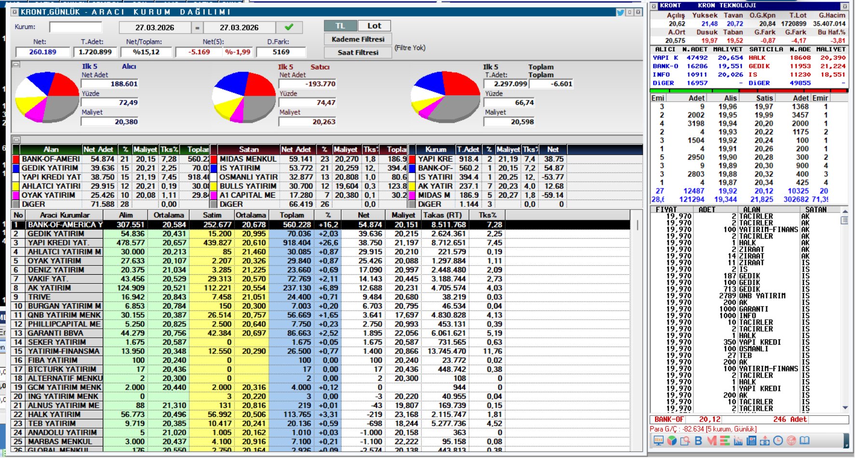The image size is (855, 458).
Task: Click the monitor chart icon in bottom toolbar
Action: (658, 441)
